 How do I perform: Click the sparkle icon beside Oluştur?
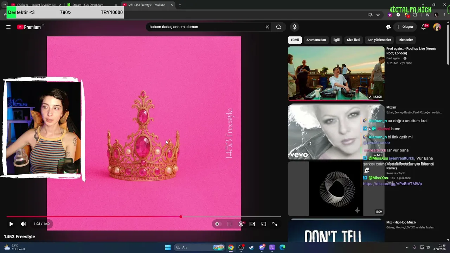(x=388, y=27)
